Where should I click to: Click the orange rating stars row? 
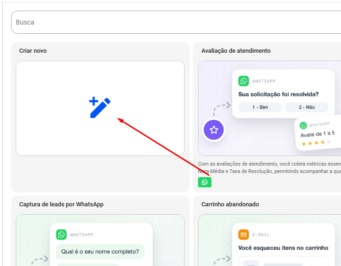316,142
